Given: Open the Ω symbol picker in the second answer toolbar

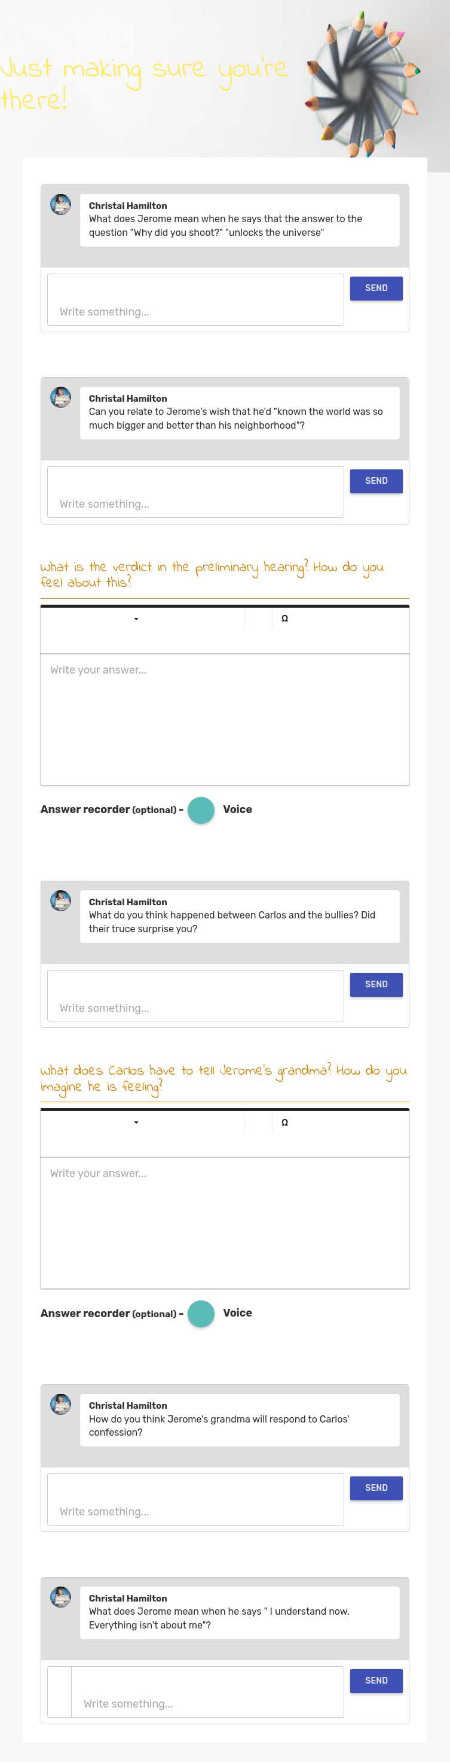Looking at the screenshot, I should pos(284,1122).
